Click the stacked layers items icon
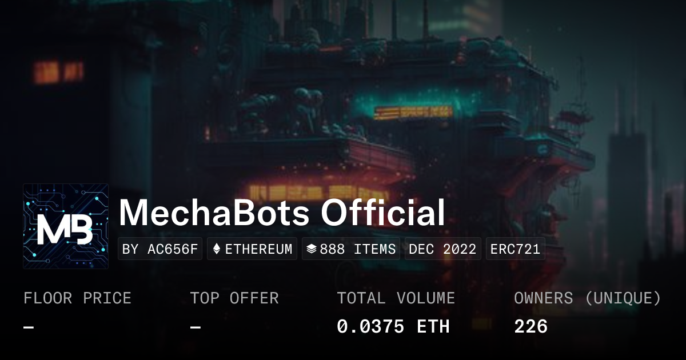Screen dimensions: 686x360 [312, 249]
